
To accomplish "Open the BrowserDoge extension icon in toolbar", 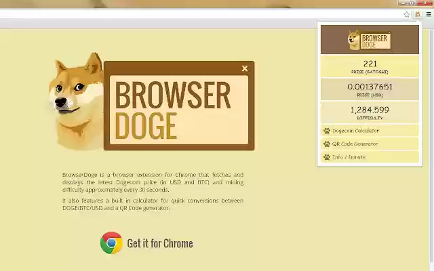I will 418,14.
